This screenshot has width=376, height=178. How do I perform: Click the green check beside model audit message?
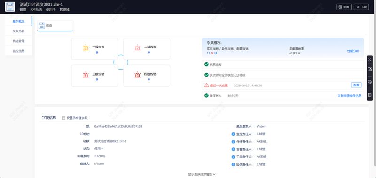coord(206,75)
